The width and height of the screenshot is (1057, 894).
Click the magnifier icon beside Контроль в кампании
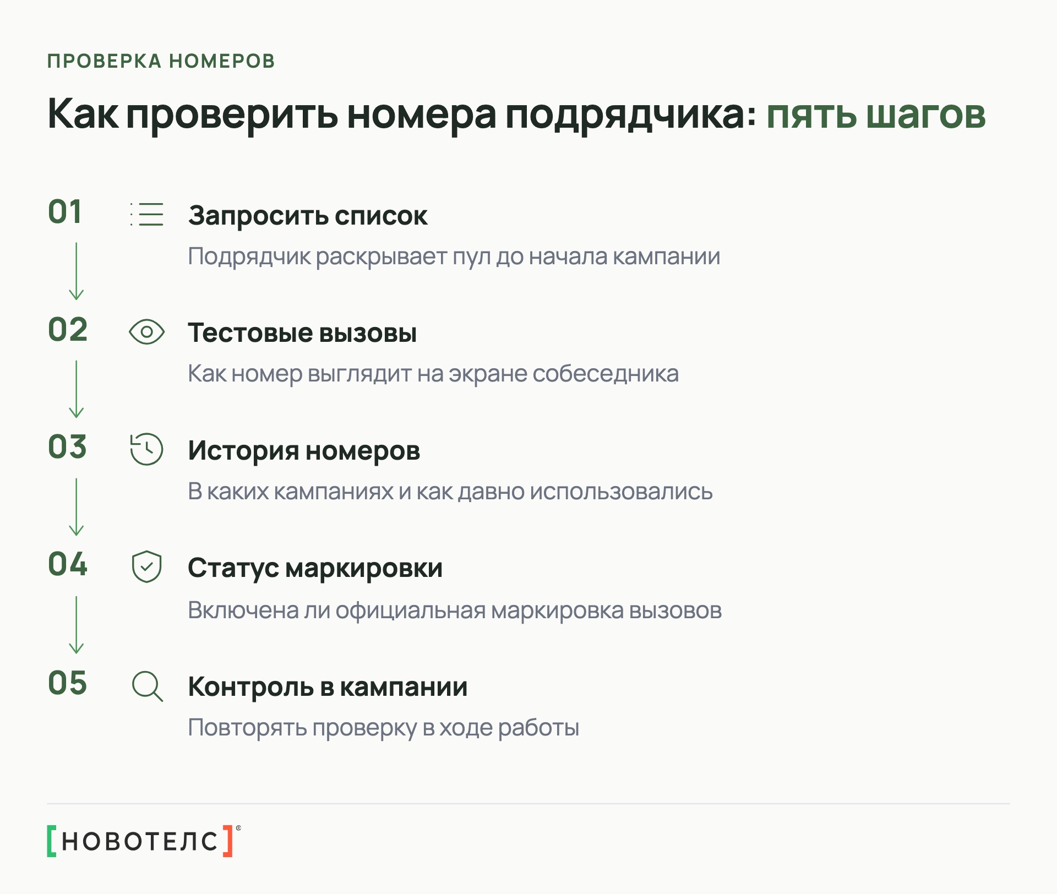[148, 686]
